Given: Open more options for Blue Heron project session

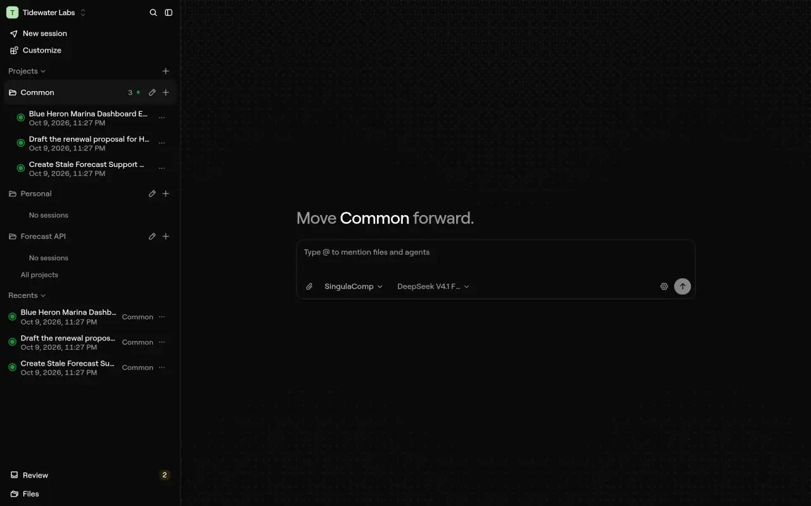Looking at the screenshot, I should pos(162,118).
